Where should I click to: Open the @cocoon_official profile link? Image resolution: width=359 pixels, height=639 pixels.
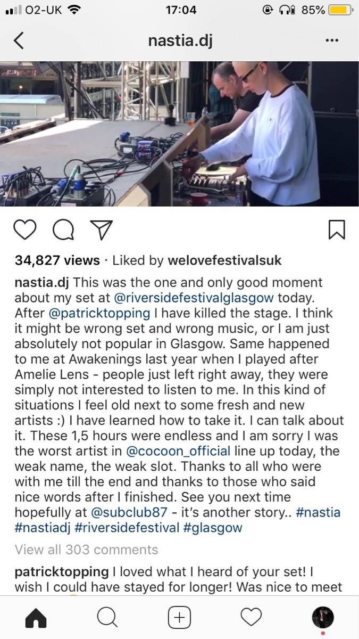(x=178, y=452)
